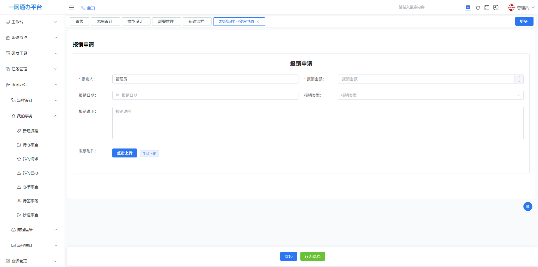This screenshot has height=267, width=538.
Task: Open 抄送事宜 in sidebar
Action: point(32,215)
